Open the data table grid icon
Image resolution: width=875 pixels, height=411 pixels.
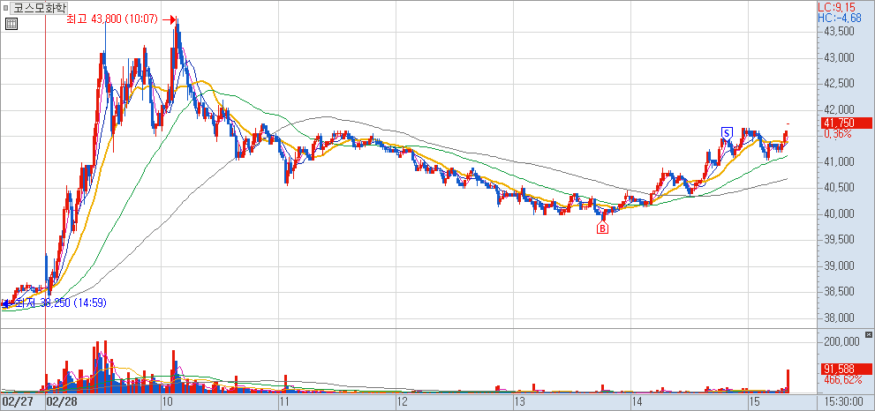point(11,24)
